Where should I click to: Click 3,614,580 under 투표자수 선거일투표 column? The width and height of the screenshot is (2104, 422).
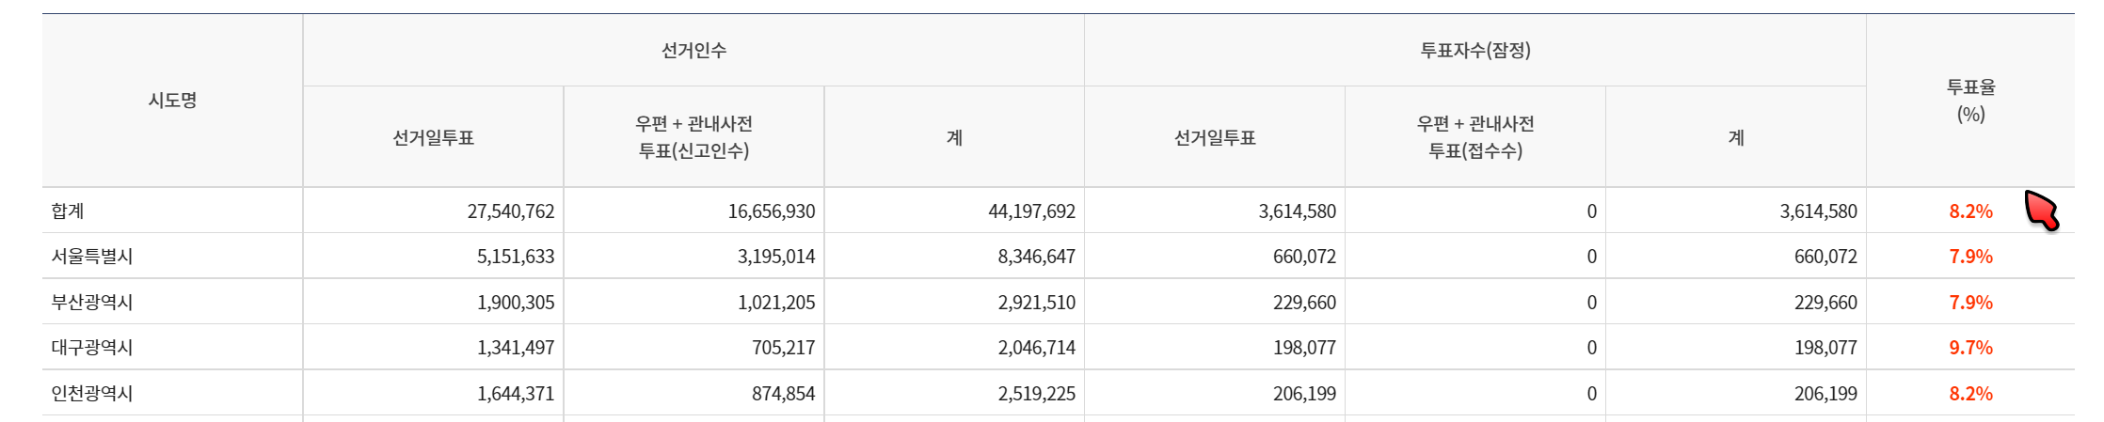pos(1298,211)
